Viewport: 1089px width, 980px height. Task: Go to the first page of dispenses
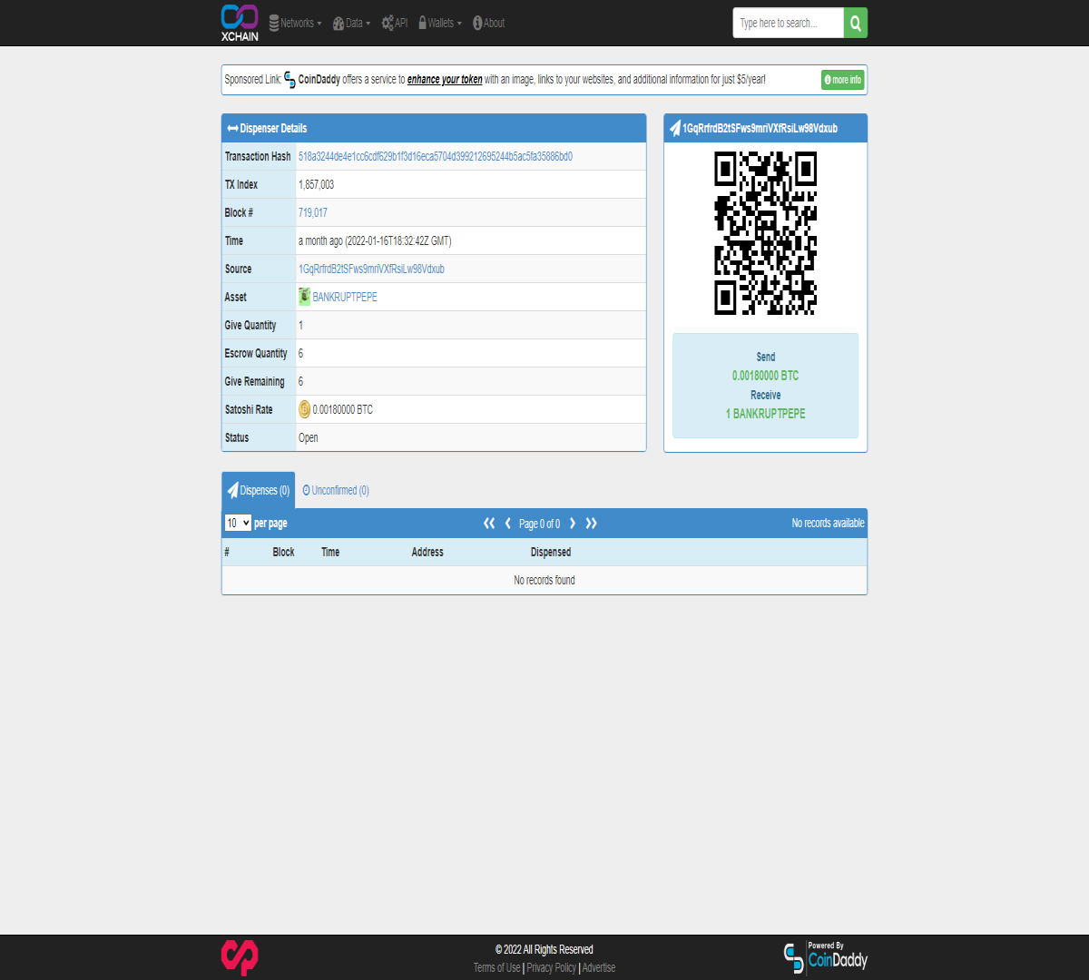[x=489, y=524]
